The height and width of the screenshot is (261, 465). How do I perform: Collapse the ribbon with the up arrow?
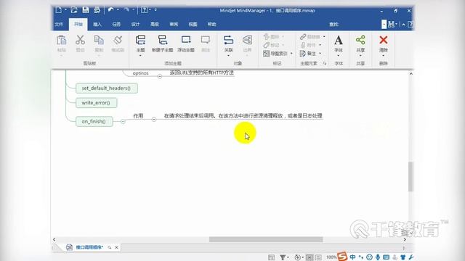403,24
